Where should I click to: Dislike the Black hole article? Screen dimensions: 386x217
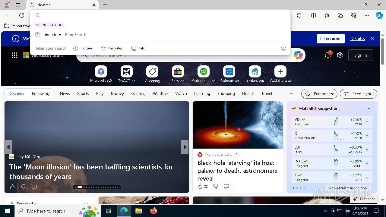point(216,186)
